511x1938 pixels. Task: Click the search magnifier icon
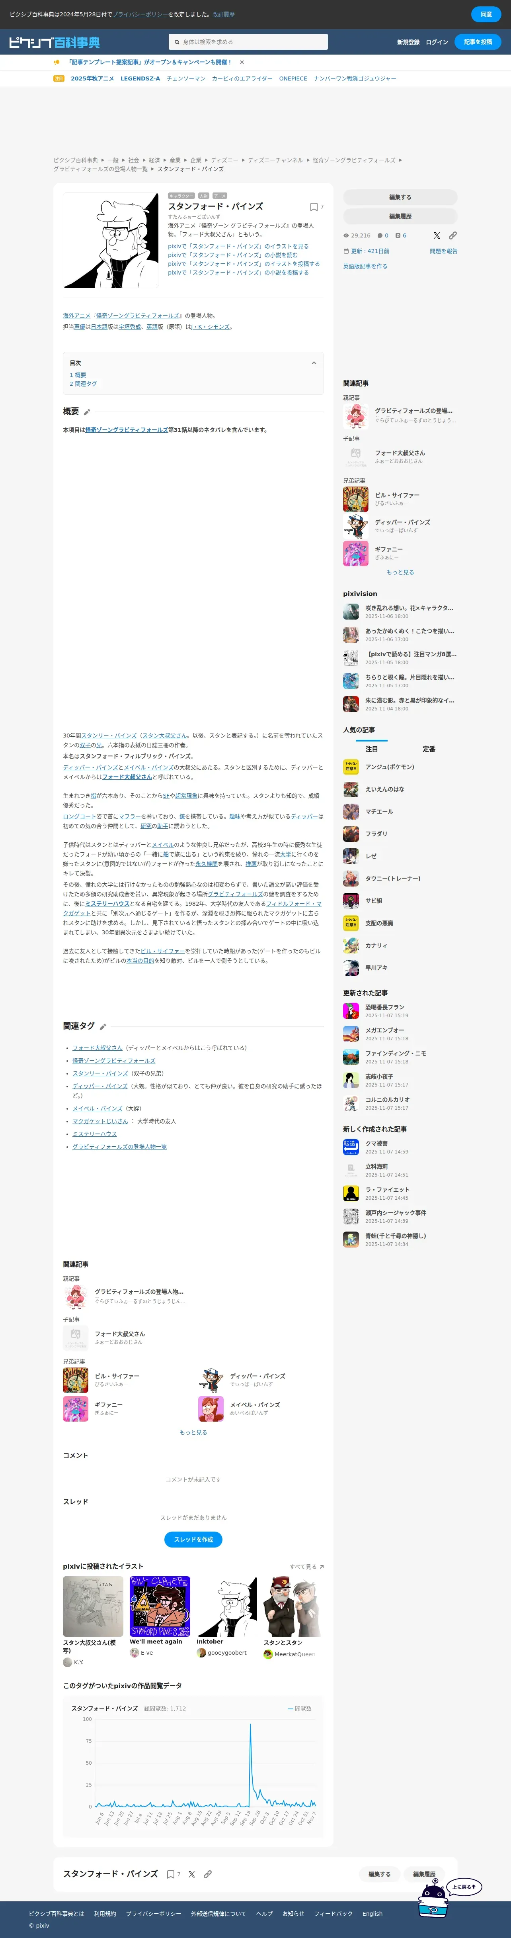click(x=177, y=42)
